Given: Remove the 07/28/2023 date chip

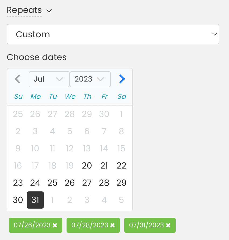Looking at the screenshot, I should (x=112, y=225).
